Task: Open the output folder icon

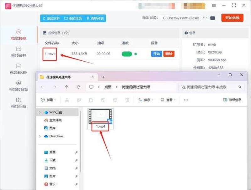Action: 213,18
